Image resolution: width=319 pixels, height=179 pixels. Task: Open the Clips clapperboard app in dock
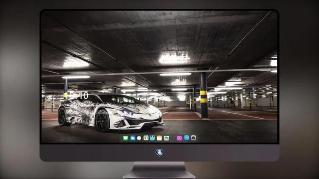[152, 138]
